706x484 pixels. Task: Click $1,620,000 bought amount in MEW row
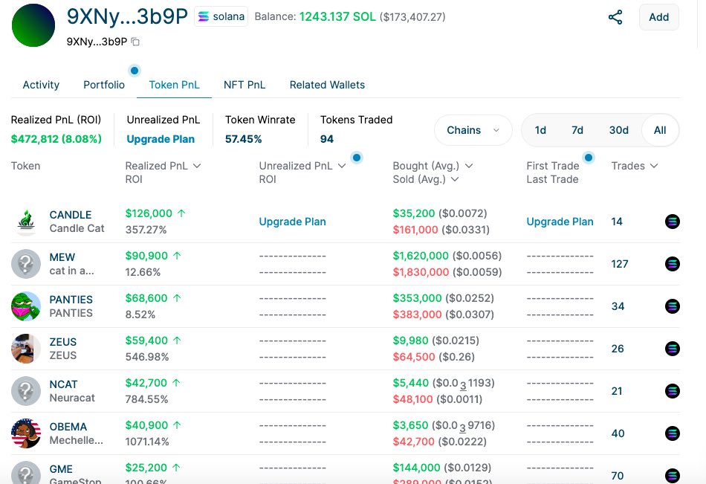(421, 256)
